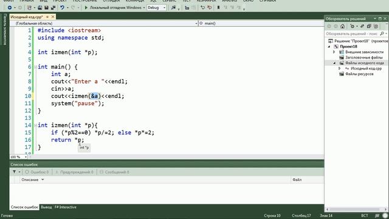The image size is (389, 219).
Task: Toggle the Предупреждений 0 filter
Action: pos(74,172)
